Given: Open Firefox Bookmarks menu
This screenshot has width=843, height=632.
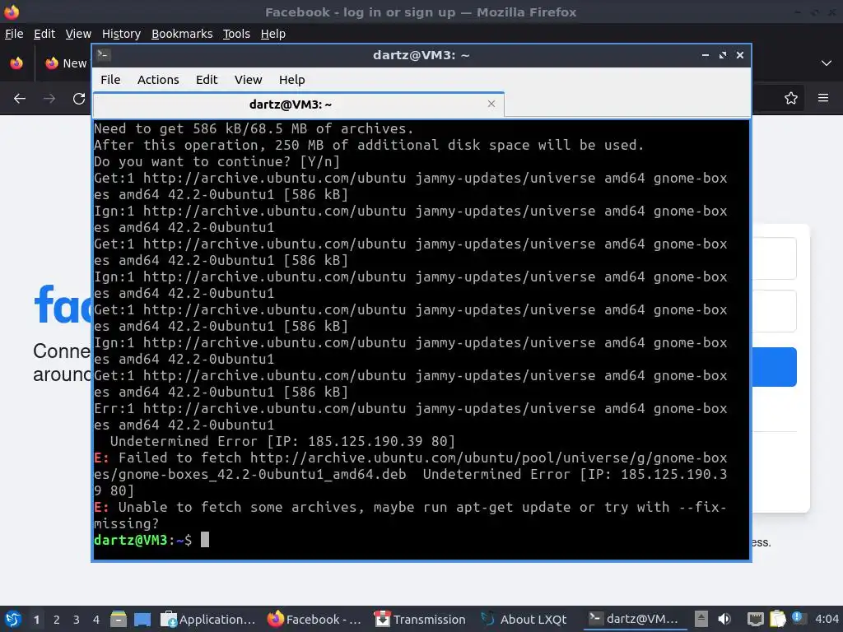Looking at the screenshot, I should pos(182,33).
